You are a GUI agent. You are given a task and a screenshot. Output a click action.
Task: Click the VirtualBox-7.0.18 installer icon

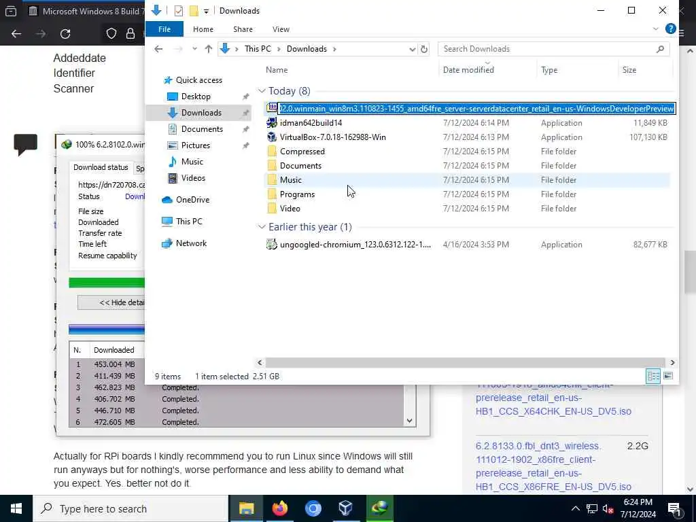272,137
